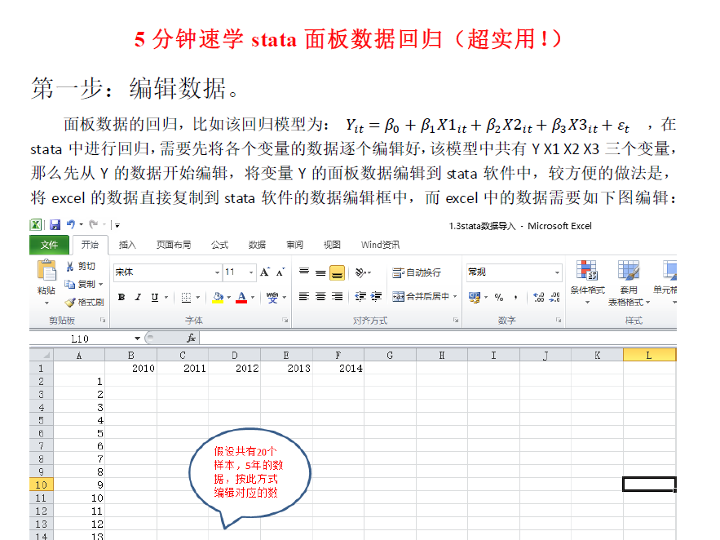The height and width of the screenshot is (540, 720).
Task: Click the select-all corner of the sheet
Action: (x=42, y=355)
